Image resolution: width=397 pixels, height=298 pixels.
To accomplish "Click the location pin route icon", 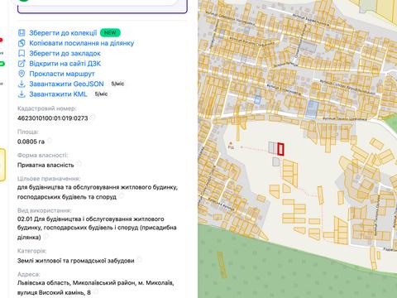I will tap(22, 74).
